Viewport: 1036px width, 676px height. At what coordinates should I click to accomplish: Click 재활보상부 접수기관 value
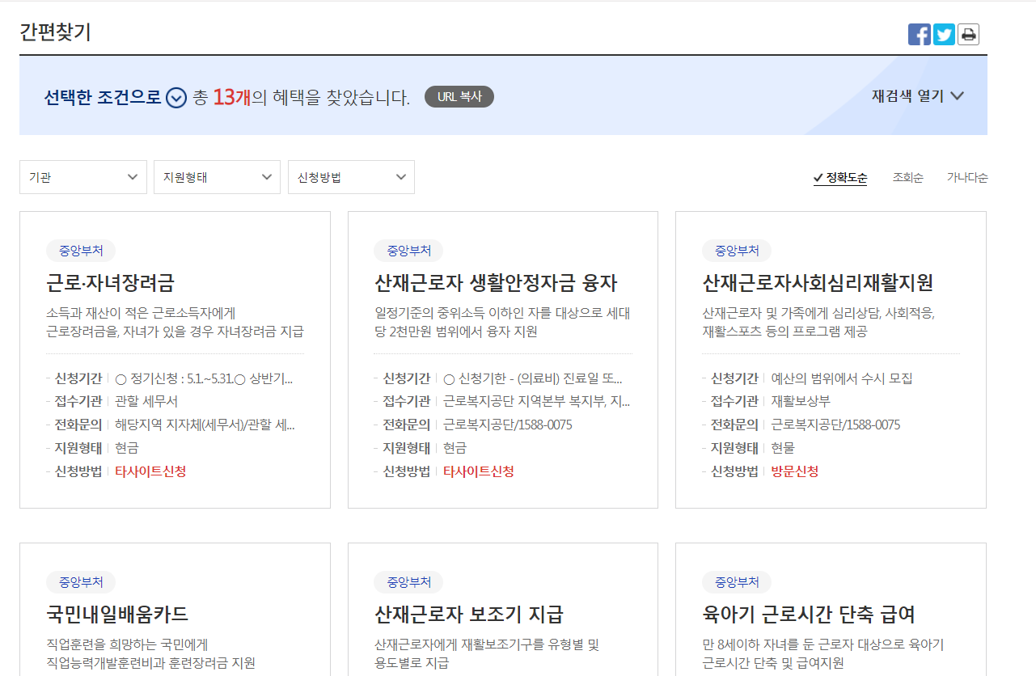(x=801, y=401)
